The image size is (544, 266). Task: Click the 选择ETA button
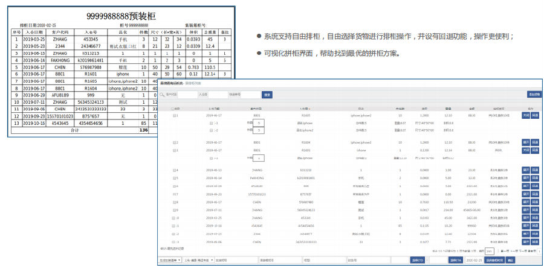[x=455, y=260]
